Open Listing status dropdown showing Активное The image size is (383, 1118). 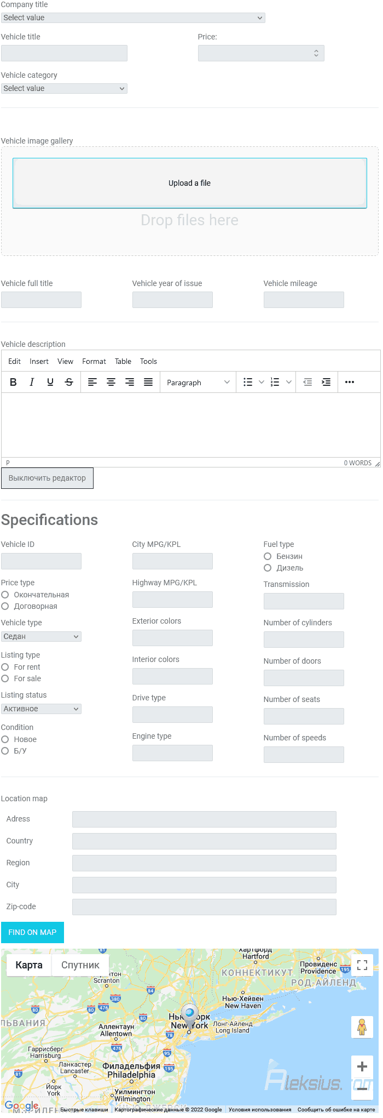pos(41,709)
